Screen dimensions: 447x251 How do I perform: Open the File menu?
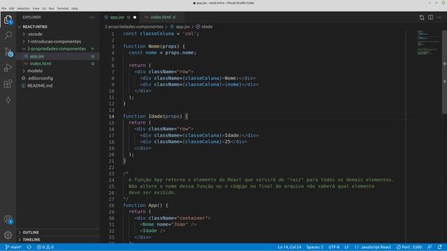tap(3, 8)
